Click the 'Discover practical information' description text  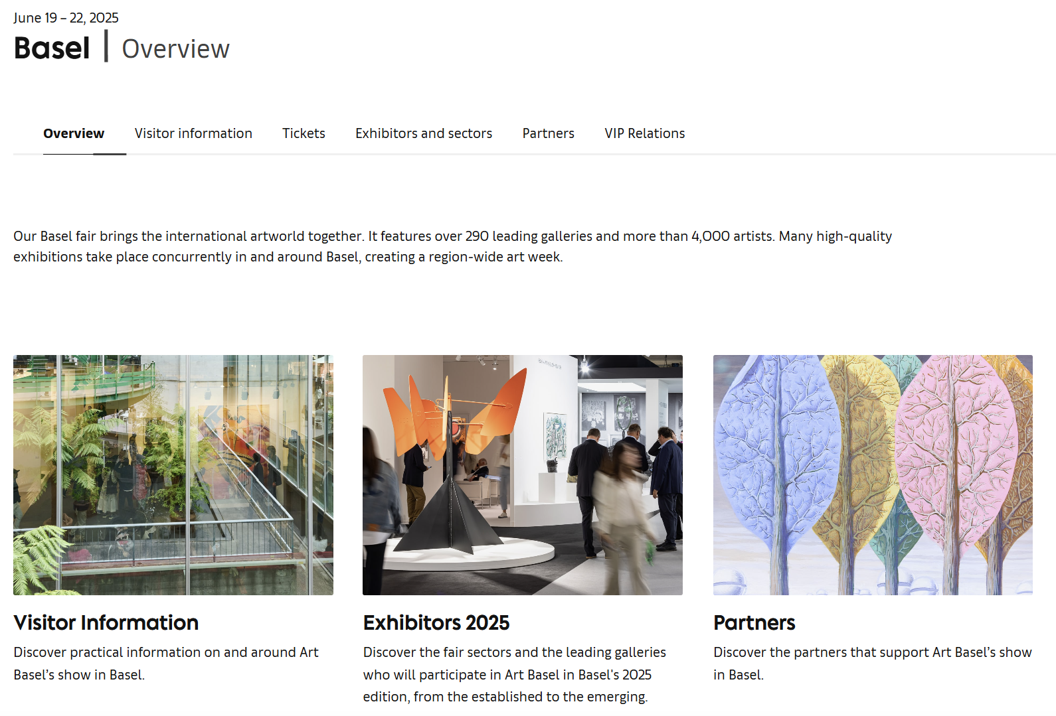click(166, 664)
